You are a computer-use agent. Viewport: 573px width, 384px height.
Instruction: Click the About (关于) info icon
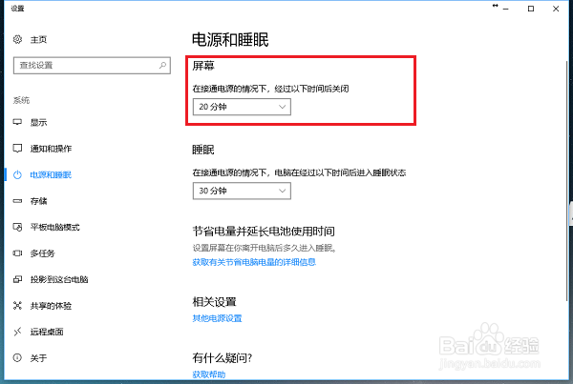pyautogui.click(x=17, y=357)
